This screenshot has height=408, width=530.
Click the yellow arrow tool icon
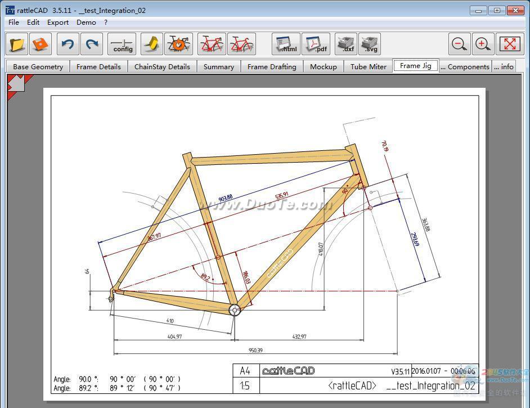[152, 44]
